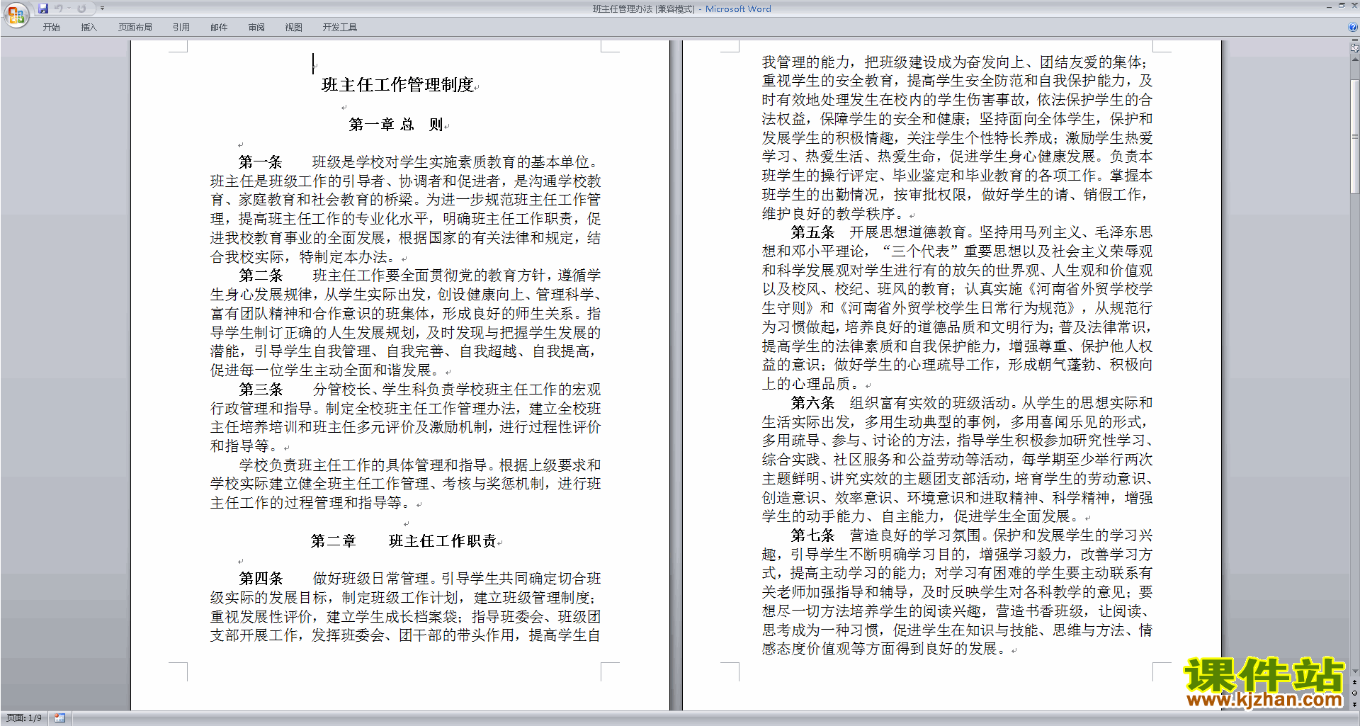1360x726 pixels.
Task: Toggle the ruler button above scrollbar
Action: (x=1355, y=48)
